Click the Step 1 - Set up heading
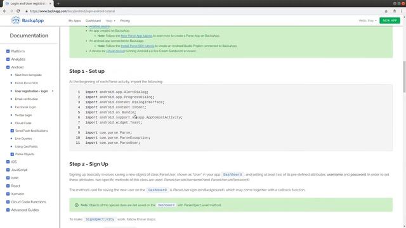406x228 pixels. (x=87, y=71)
